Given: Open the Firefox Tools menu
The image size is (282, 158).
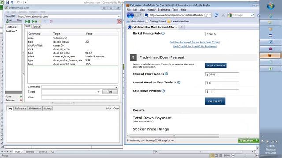Looking at the screenshot, I should [x=175, y=10].
